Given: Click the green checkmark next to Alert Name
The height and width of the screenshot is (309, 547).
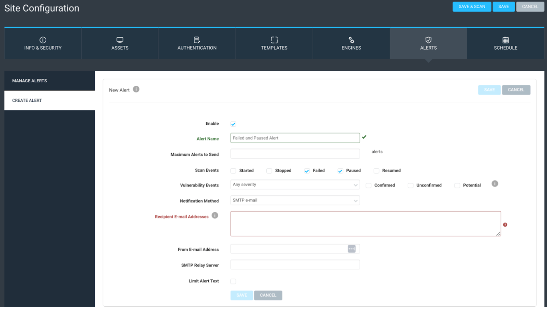Looking at the screenshot, I should click(x=364, y=137).
